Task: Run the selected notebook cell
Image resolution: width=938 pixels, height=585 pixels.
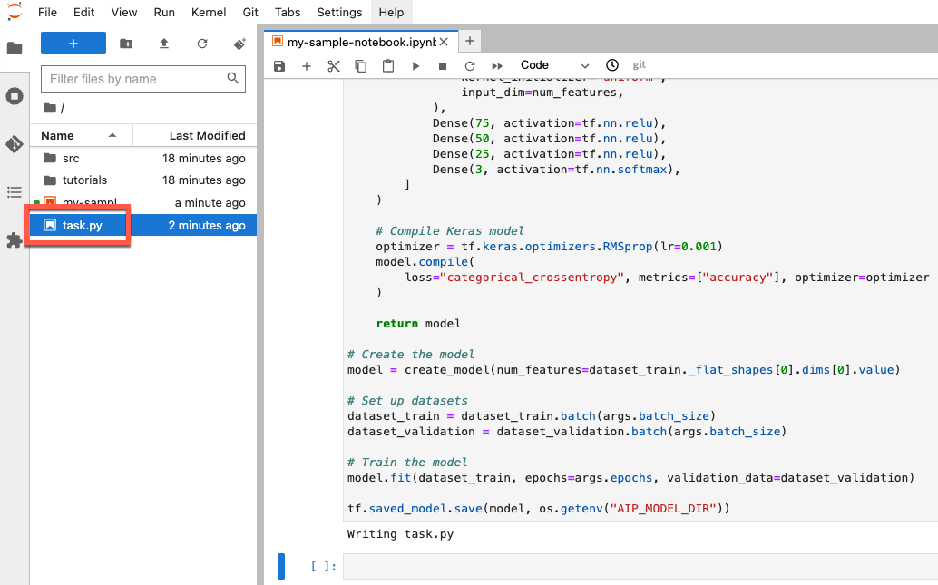Action: pyautogui.click(x=415, y=65)
